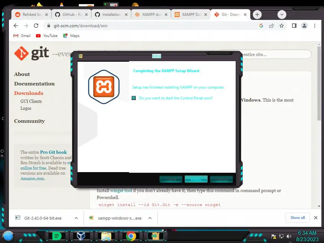Open the tab search dropdown

282,15
